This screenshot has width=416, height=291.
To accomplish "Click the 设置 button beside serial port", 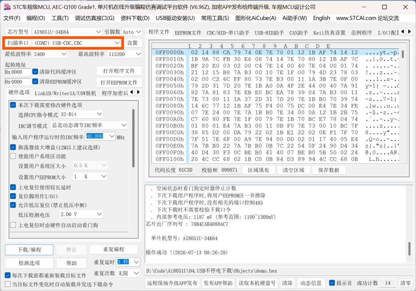I will click(x=132, y=43).
